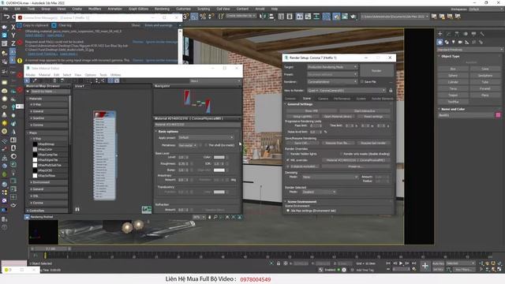The height and width of the screenshot is (284, 505).
Task: Click the pick material eyedropper in Slate Editor toolbar
Action: [35, 80]
